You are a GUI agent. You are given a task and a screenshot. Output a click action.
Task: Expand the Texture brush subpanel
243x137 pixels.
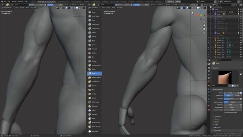(217, 119)
